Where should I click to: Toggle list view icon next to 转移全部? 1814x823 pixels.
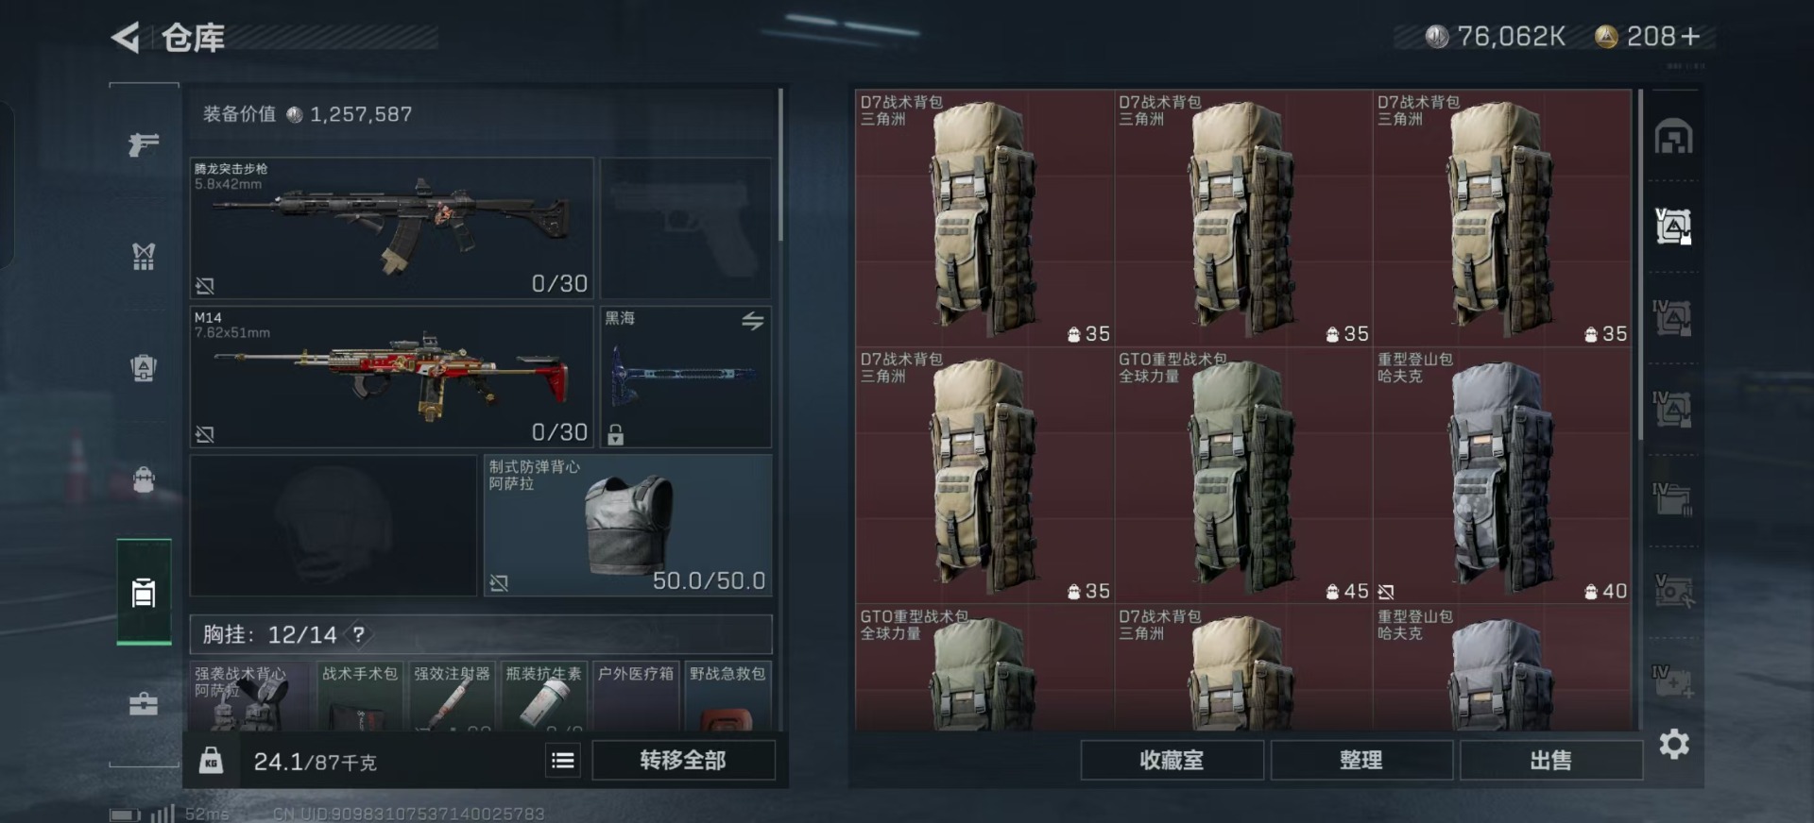coord(563,761)
